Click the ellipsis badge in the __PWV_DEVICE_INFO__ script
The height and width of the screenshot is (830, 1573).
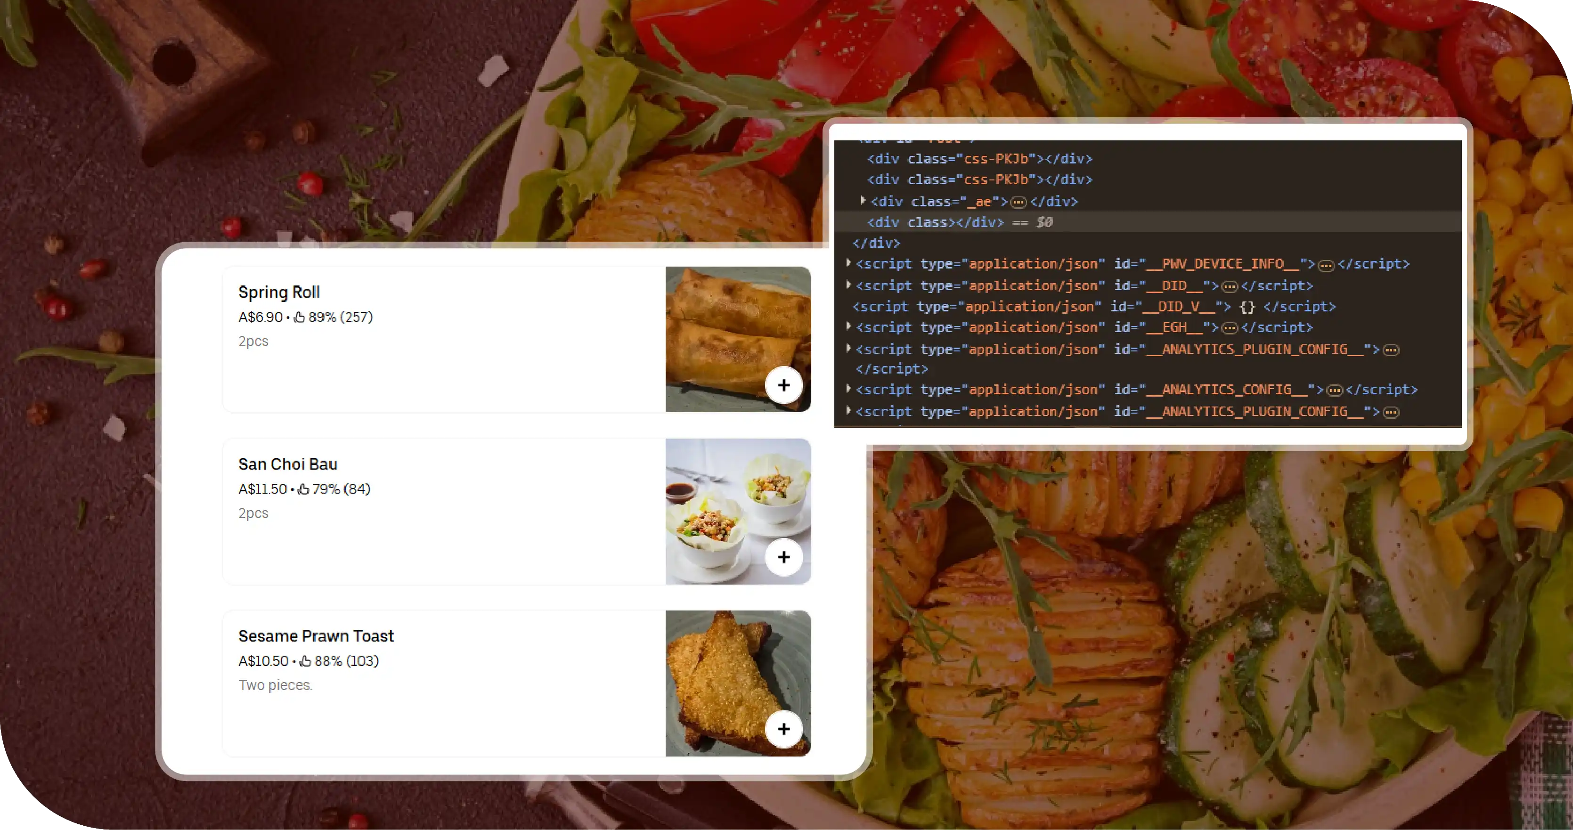[x=1326, y=265]
